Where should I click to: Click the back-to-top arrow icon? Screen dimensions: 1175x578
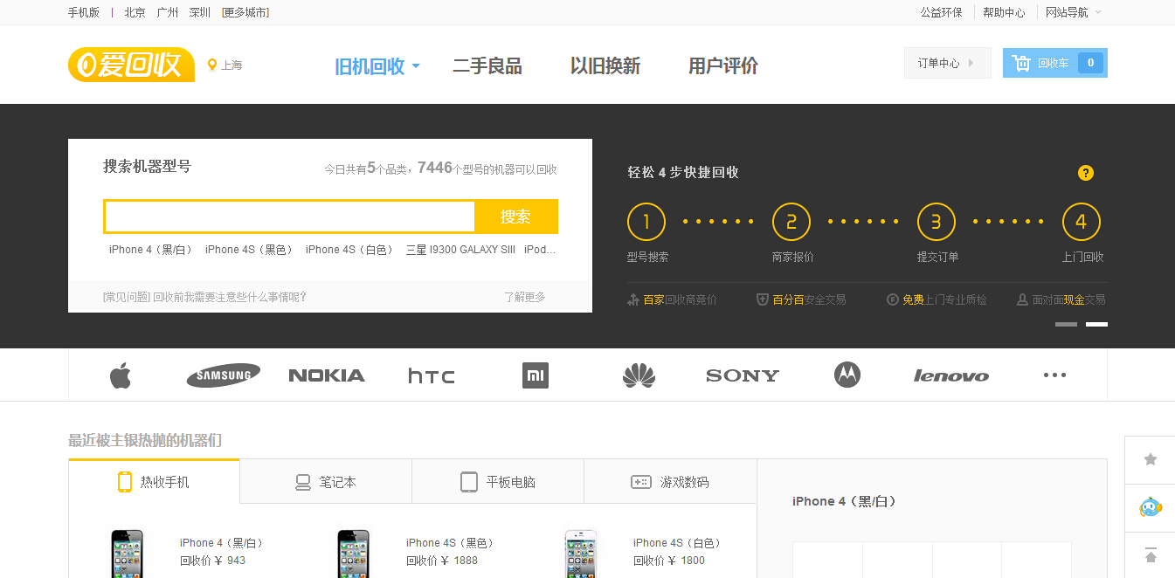click(x=1151, y=554)
